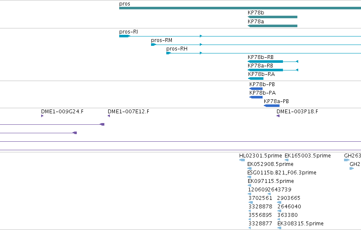Click the 1206092643739 label
This screenshot has height=230, width=361.
coord(270,190)
